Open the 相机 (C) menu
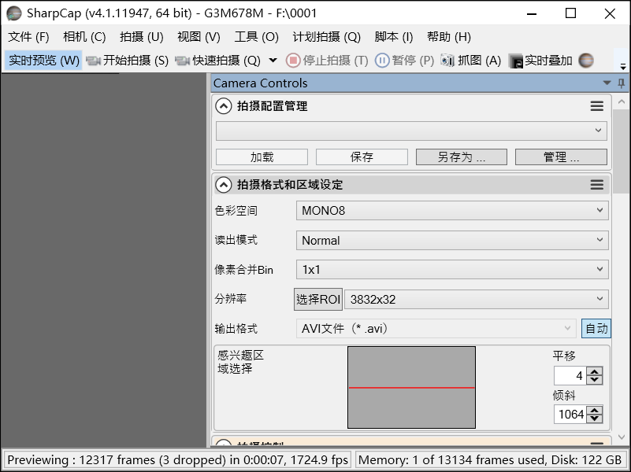This screenshot has height=472, width=631. (x=84, y=37)
